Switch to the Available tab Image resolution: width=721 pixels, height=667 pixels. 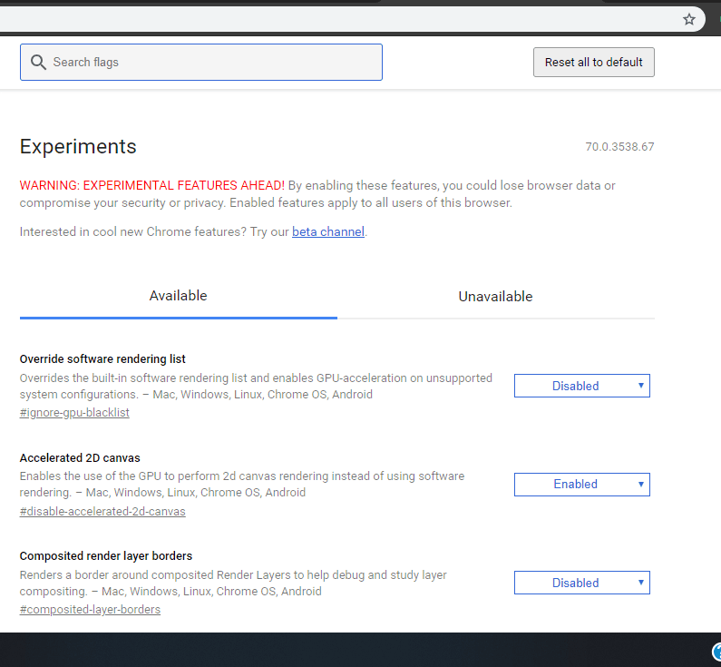179,296
